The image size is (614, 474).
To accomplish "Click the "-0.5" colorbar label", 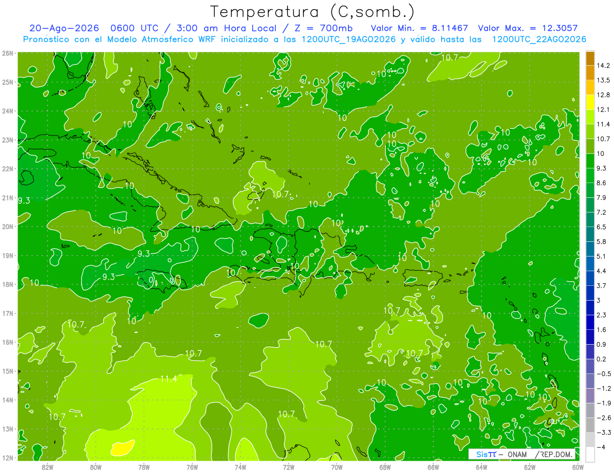I will coord(604,374).
